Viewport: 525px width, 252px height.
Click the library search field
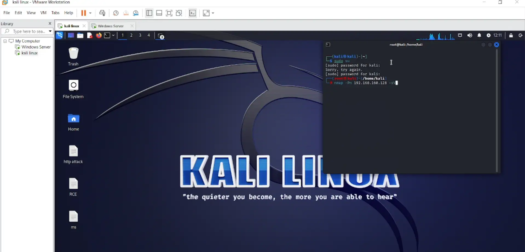[27, 31]
